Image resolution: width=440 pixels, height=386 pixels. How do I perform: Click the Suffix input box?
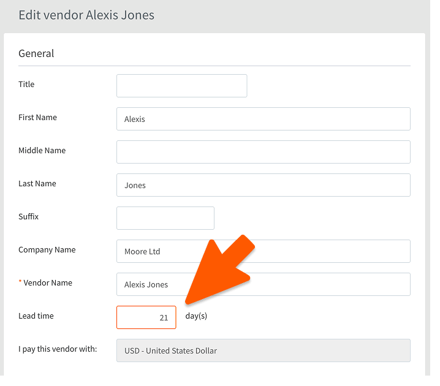click(165, 218)
